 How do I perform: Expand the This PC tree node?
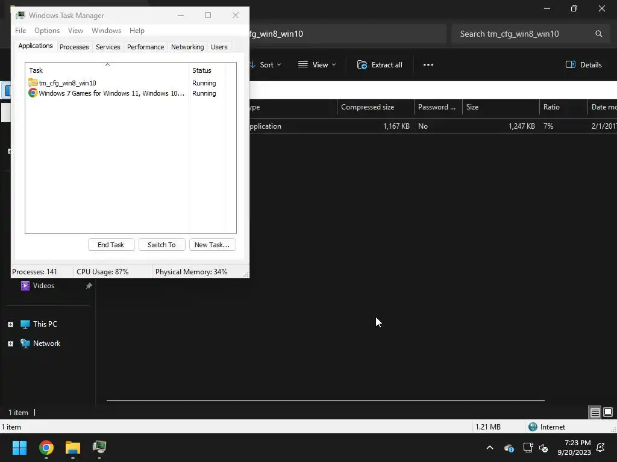[x=11, y=324]
